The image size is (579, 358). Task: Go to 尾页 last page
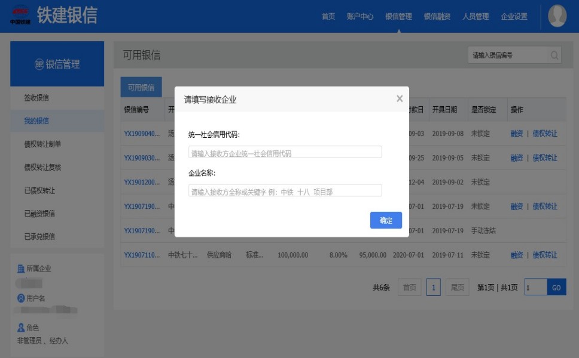point(457,288)
